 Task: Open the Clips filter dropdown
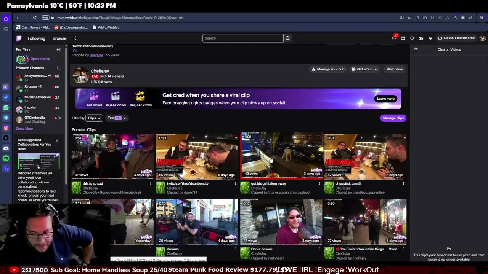94,118
